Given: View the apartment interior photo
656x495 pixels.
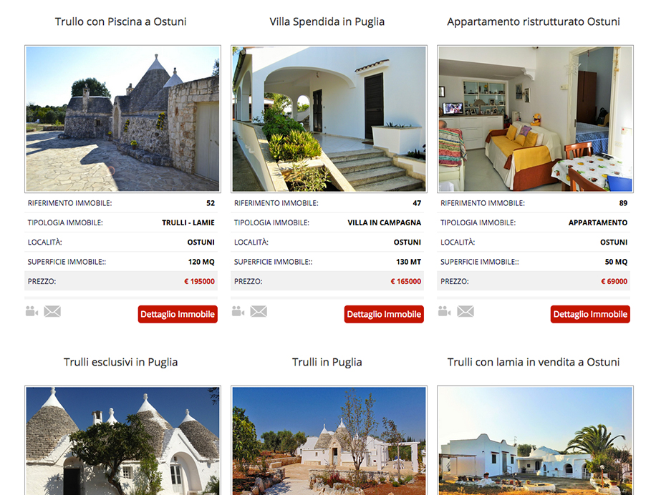Looking at the screenshot, I should click(535, 119).
